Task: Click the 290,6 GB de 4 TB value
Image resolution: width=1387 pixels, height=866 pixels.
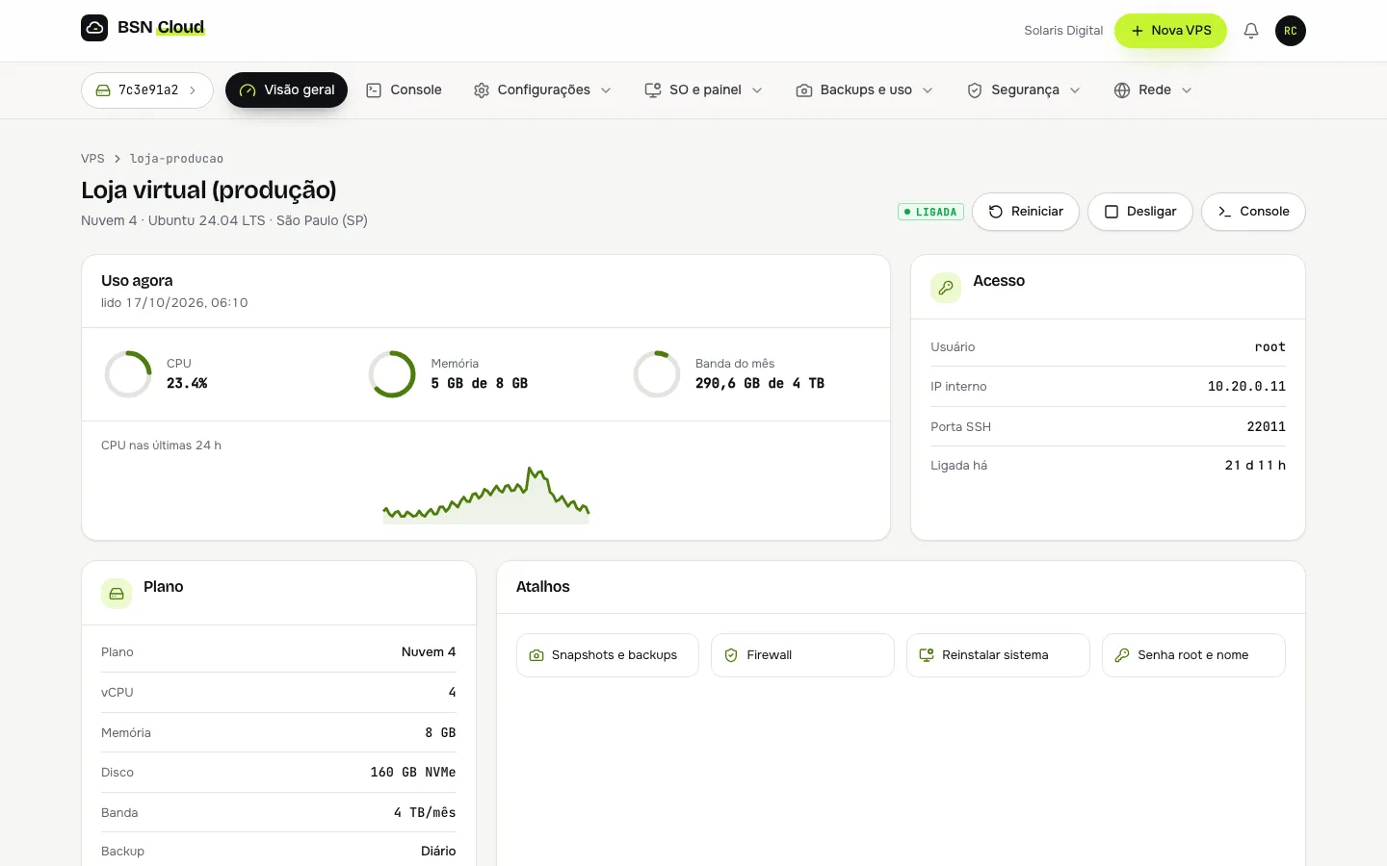Action: pyautogui.click(x=760, y=384)
